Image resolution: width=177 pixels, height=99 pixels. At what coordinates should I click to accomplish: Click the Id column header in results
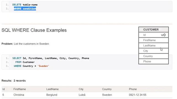click(4, 89)
